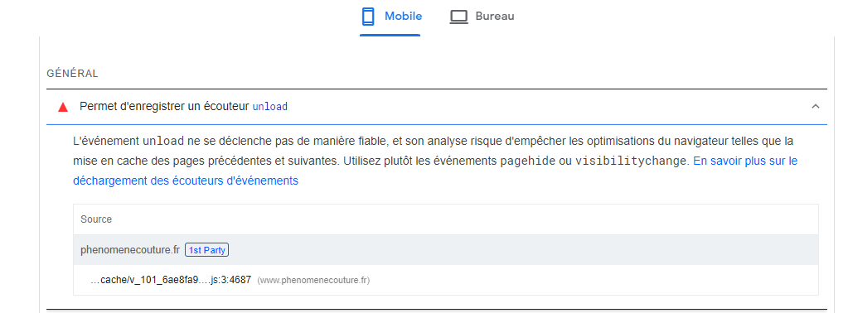
Task: Click the Mobile phone icon
Action: [x=368, y=17]
